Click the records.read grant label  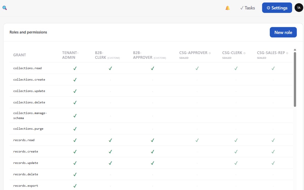click(24, 140)
